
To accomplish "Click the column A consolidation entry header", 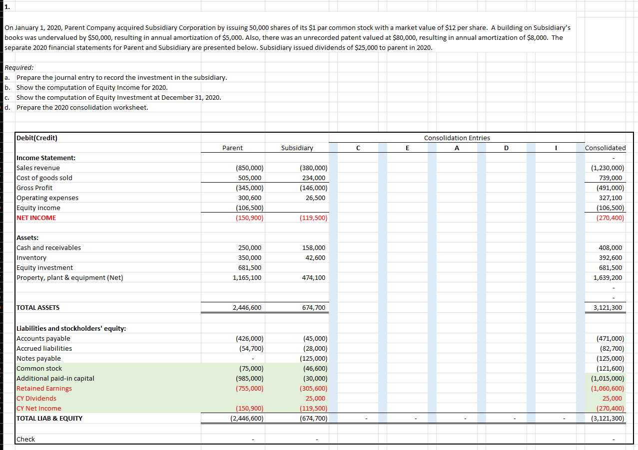I will [x=457, y=148].
